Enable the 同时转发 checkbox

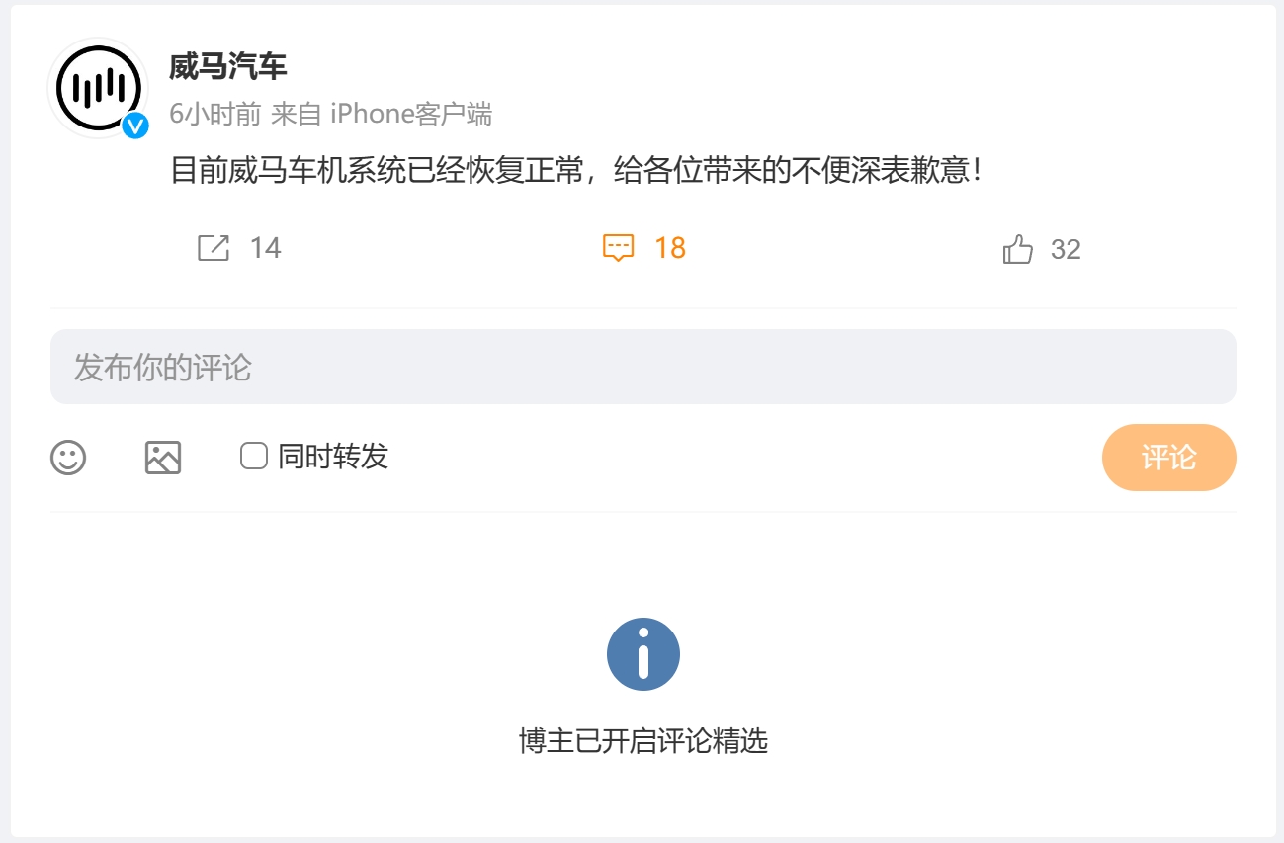254,456
